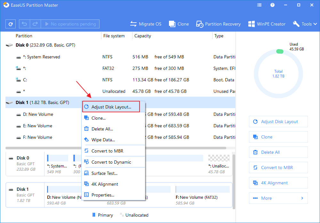Screen dimensions: 320x223
Task: Click the undo arrow icon
Action: 25,24
